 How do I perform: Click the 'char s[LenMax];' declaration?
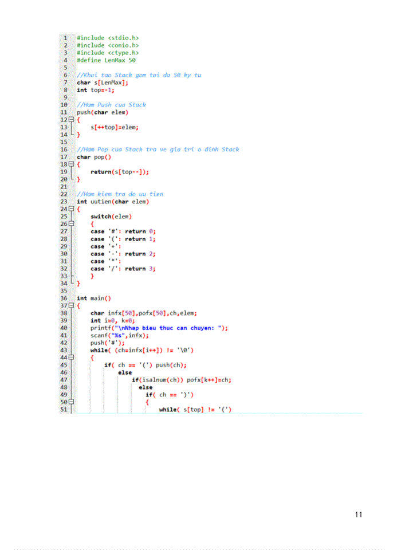[x=103, y=82]
